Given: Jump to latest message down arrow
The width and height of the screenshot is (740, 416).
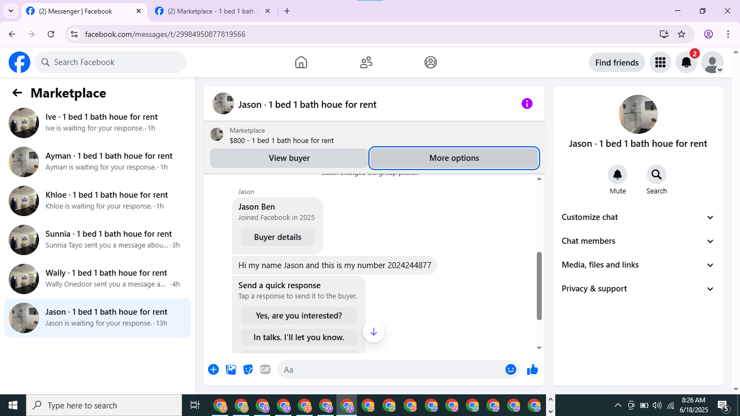Looking at the screenshot, I should [374, 331].
